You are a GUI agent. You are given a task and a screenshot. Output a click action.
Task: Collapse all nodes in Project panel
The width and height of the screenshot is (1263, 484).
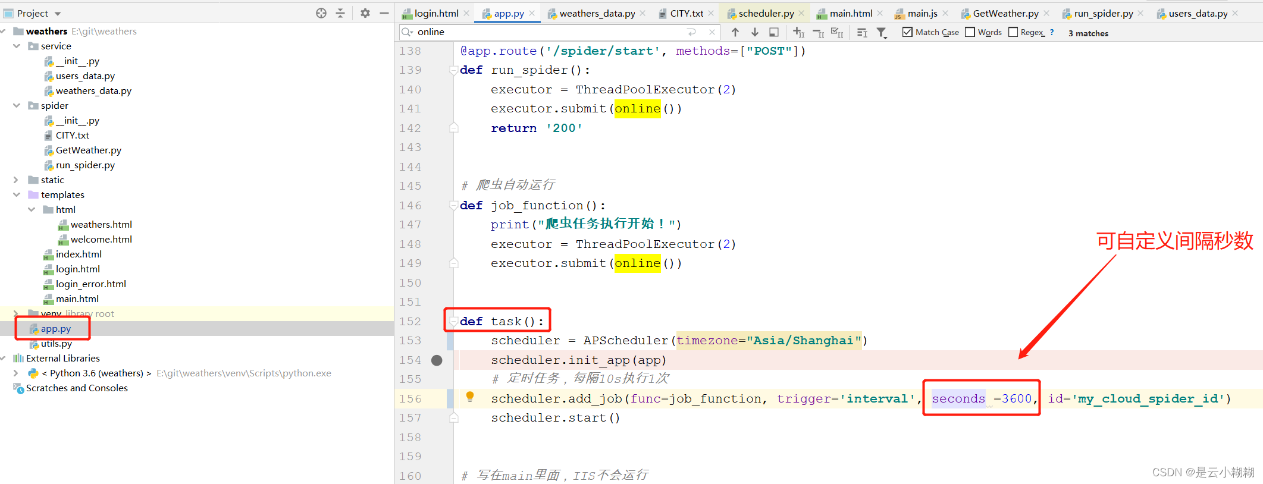coord(340,13)
